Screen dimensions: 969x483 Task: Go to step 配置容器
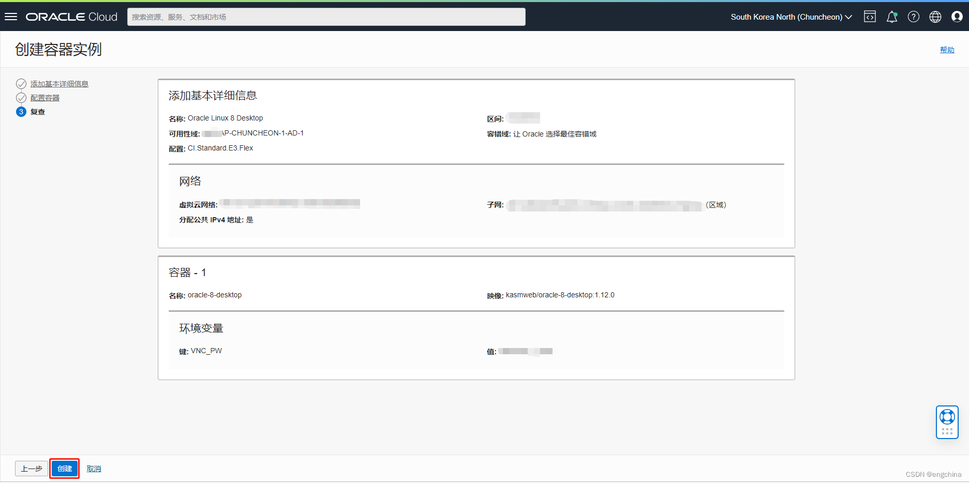point(45,98)
